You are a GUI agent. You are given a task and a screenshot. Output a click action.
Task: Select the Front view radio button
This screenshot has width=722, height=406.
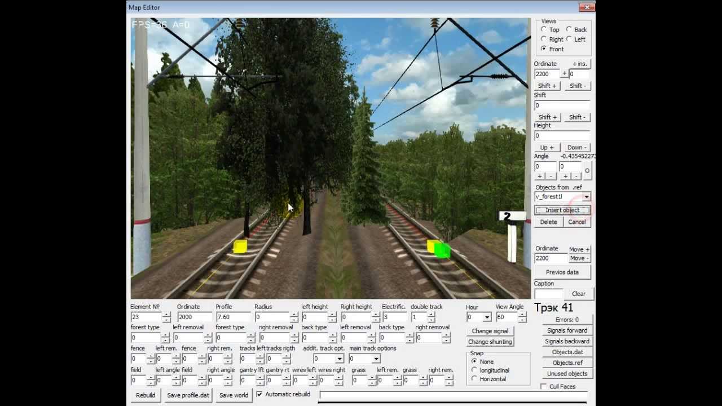pos(544,48)
